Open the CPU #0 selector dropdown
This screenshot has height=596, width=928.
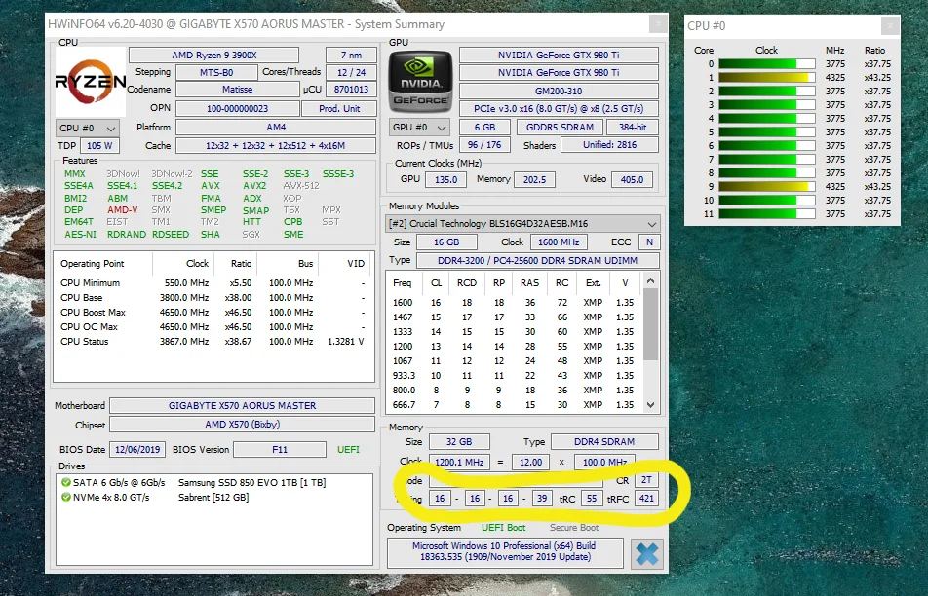coord(88,129)
